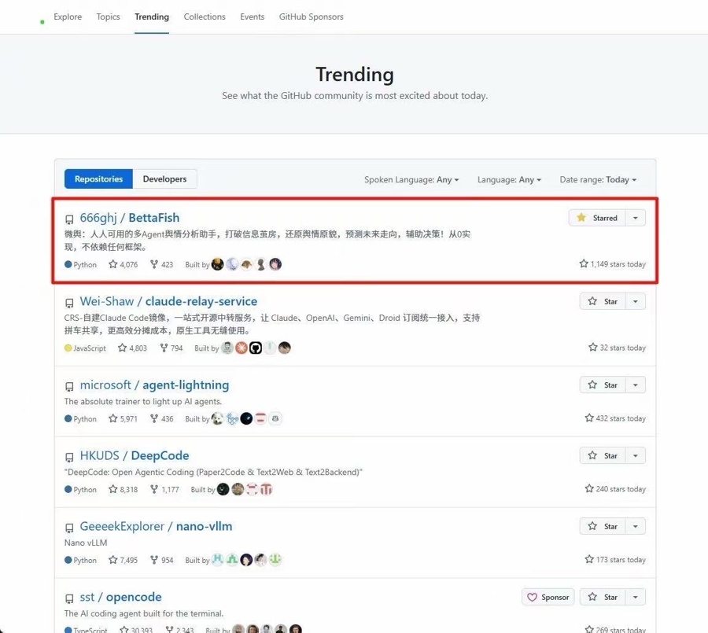The image size is (708, 633).
Task: Click the repo icon beside nano-vllm
Action: coord(69,528)
